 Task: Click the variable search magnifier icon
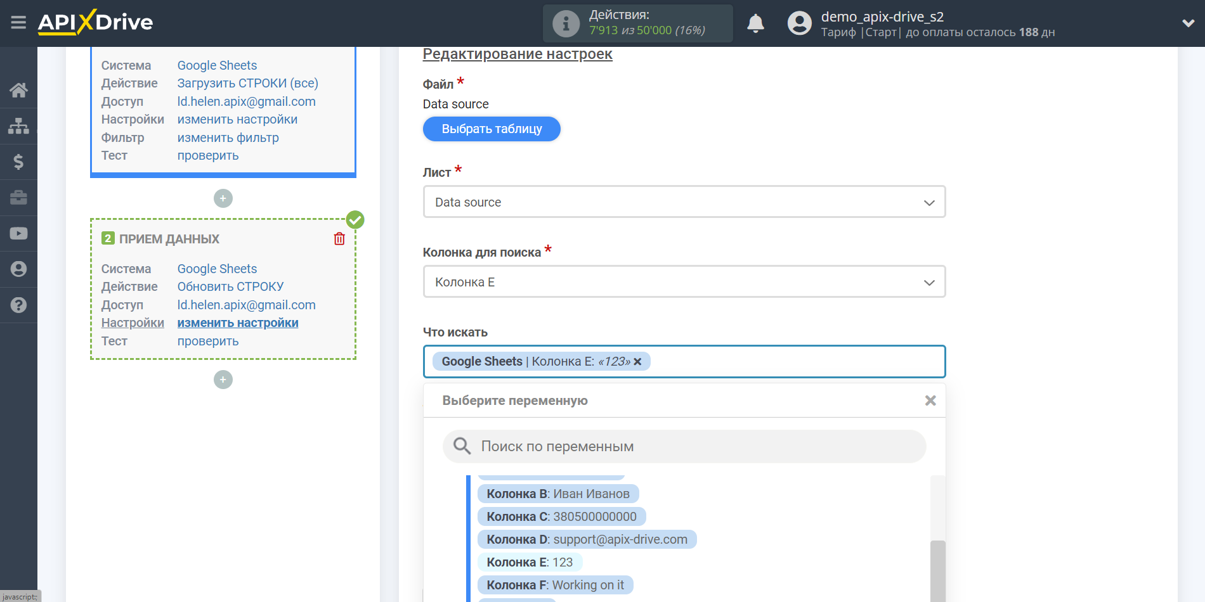click(462, 446)
